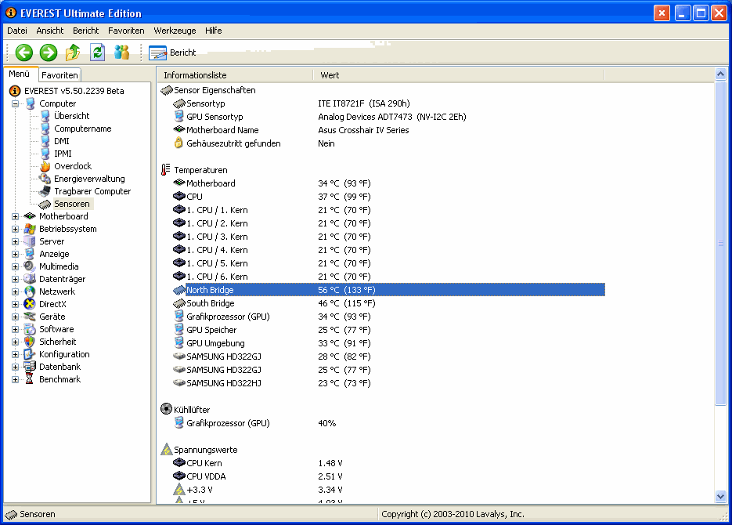Image resolution: width=732 pixels, height=525 pixels.
Task: Open the Datei menu
Action: [x=16, y=31]
